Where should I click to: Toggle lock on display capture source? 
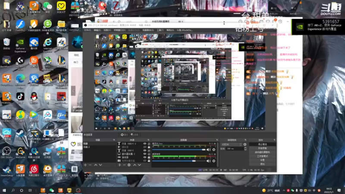pos(149,154)
